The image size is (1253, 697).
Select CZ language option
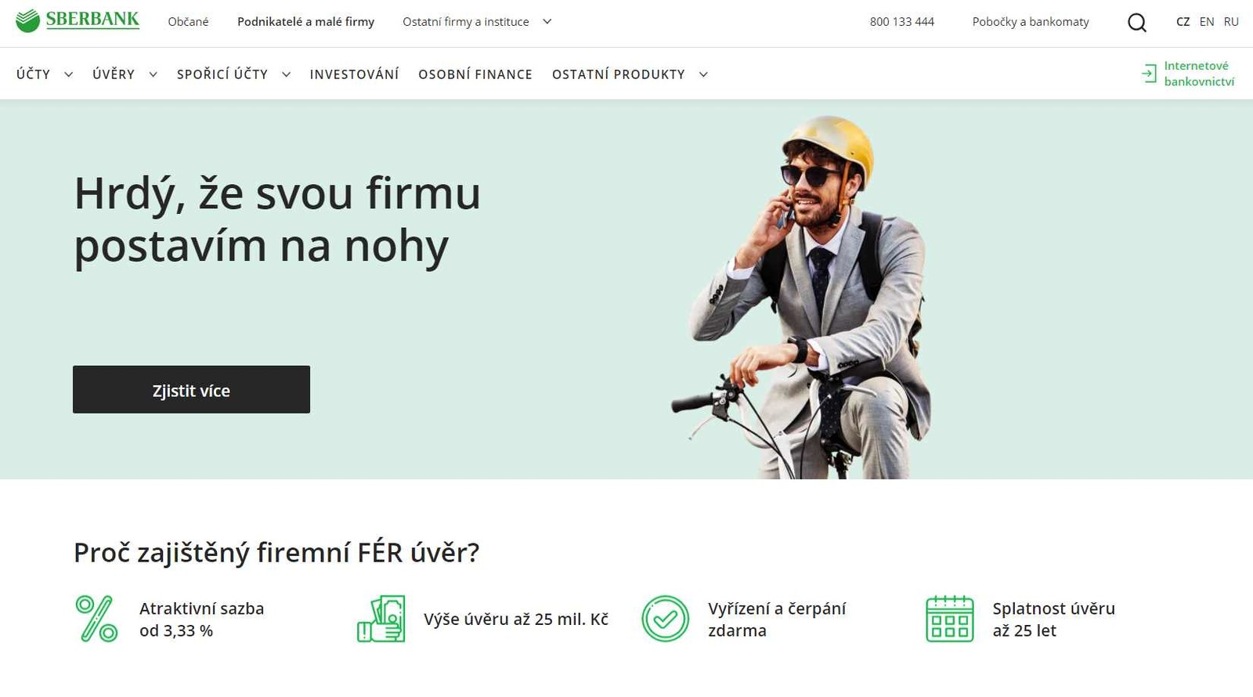click(1183, 22)
